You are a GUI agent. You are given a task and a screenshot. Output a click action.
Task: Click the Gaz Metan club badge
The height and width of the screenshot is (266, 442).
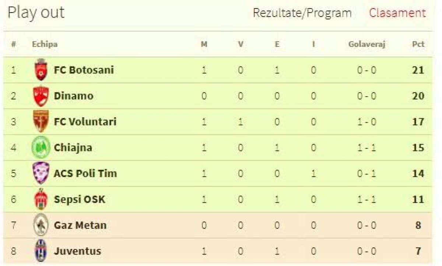point(41,225)
